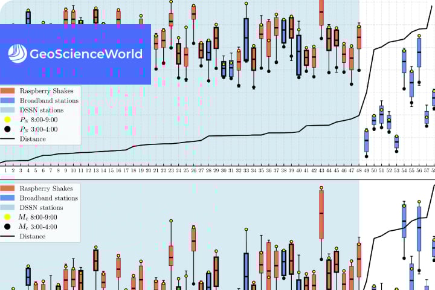
Task: Click the yellow dot beside upper legend's 8:00-9:00 entry
Action: click(x=7, y=120)
